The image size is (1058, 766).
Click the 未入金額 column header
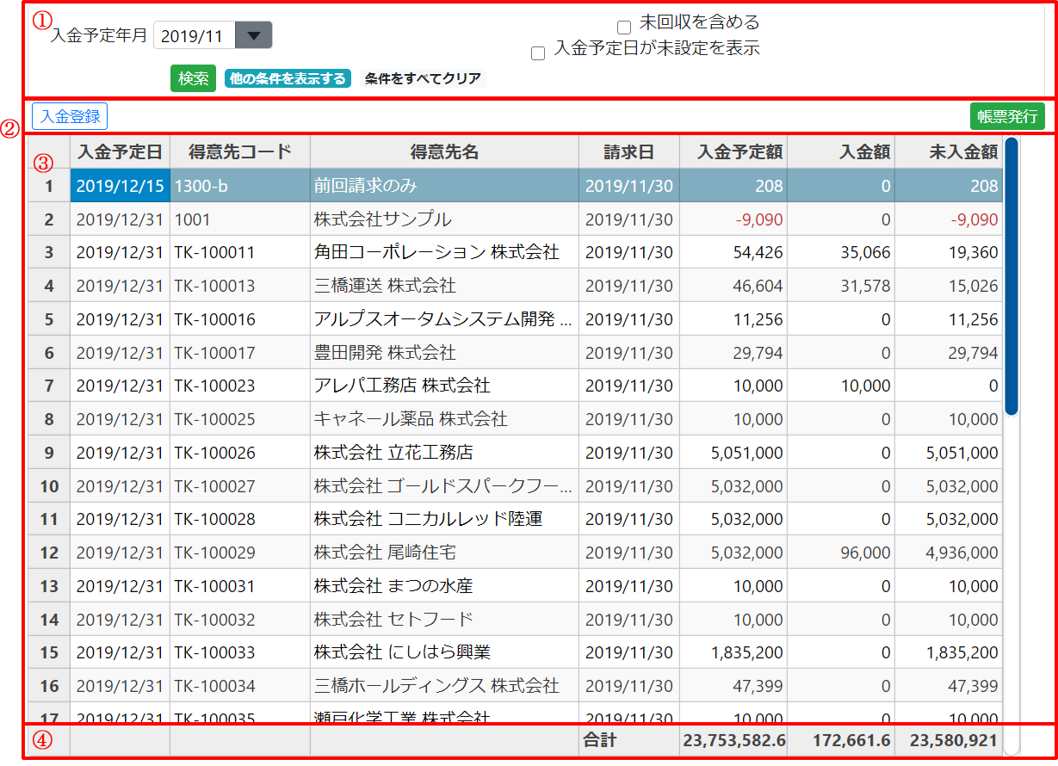[949, 152]
